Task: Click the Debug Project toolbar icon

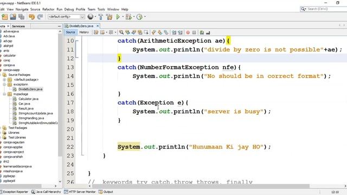Action: click(x=128, y=17)
